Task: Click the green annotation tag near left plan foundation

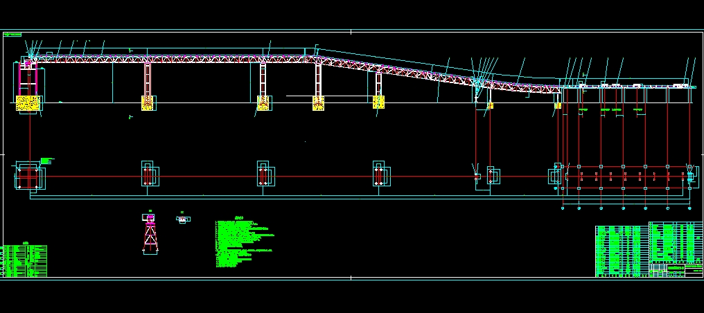Action: 46,161
